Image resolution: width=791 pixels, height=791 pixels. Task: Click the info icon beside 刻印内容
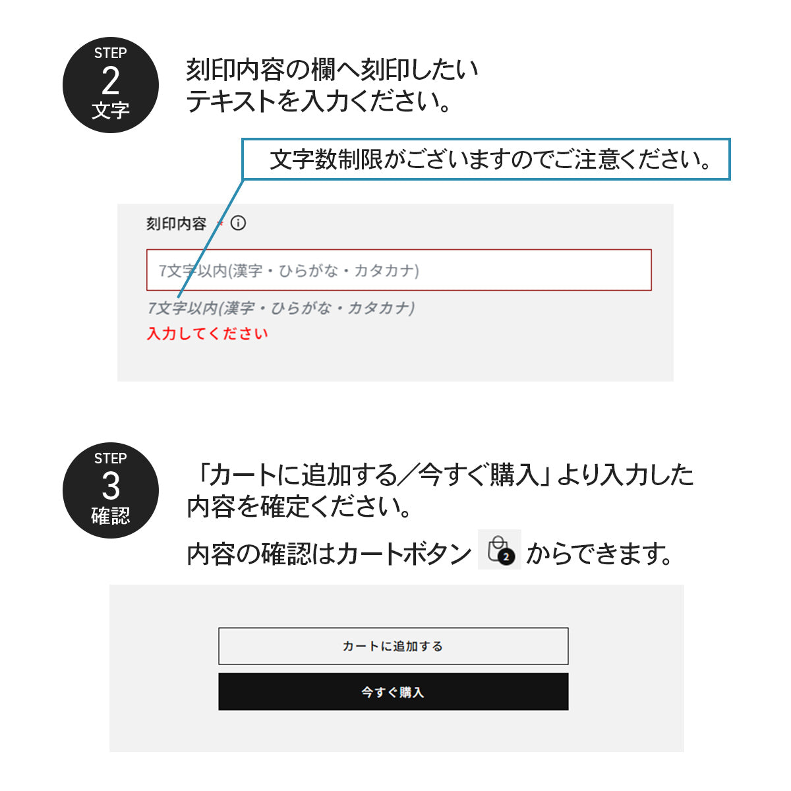click(x=239, y=223)
